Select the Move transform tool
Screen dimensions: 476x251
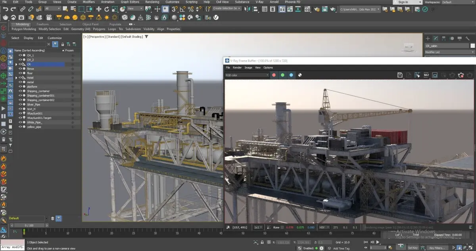tap(99, 9)
